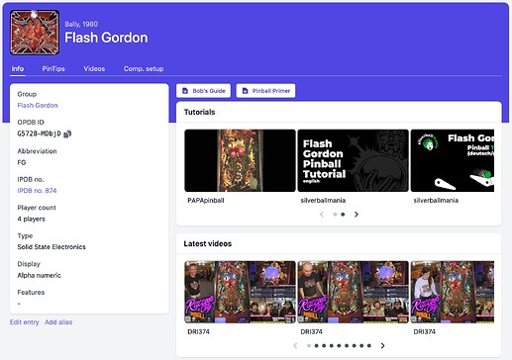Open the PAPApinball tutorial video thumbnail
Image resolution: width=512 pixels, height=360 pixels.
[x=240, y=160]
